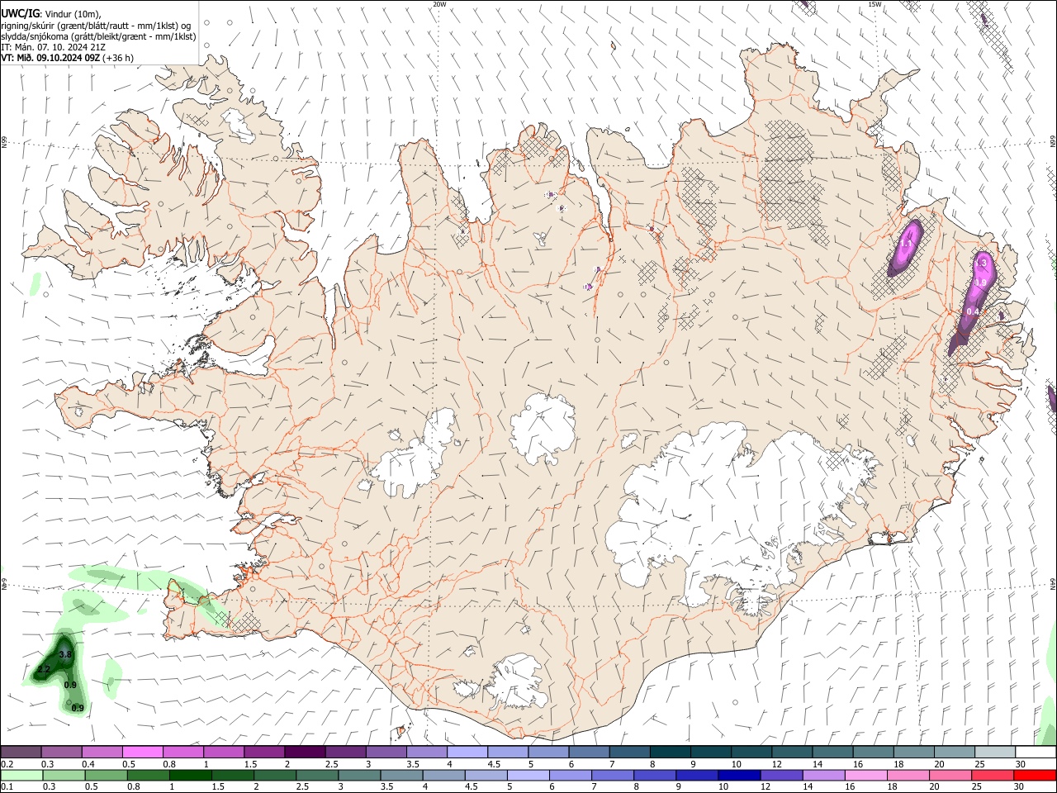Click the light periwinkle 4 swatch in upper scale

click(467, 752)
